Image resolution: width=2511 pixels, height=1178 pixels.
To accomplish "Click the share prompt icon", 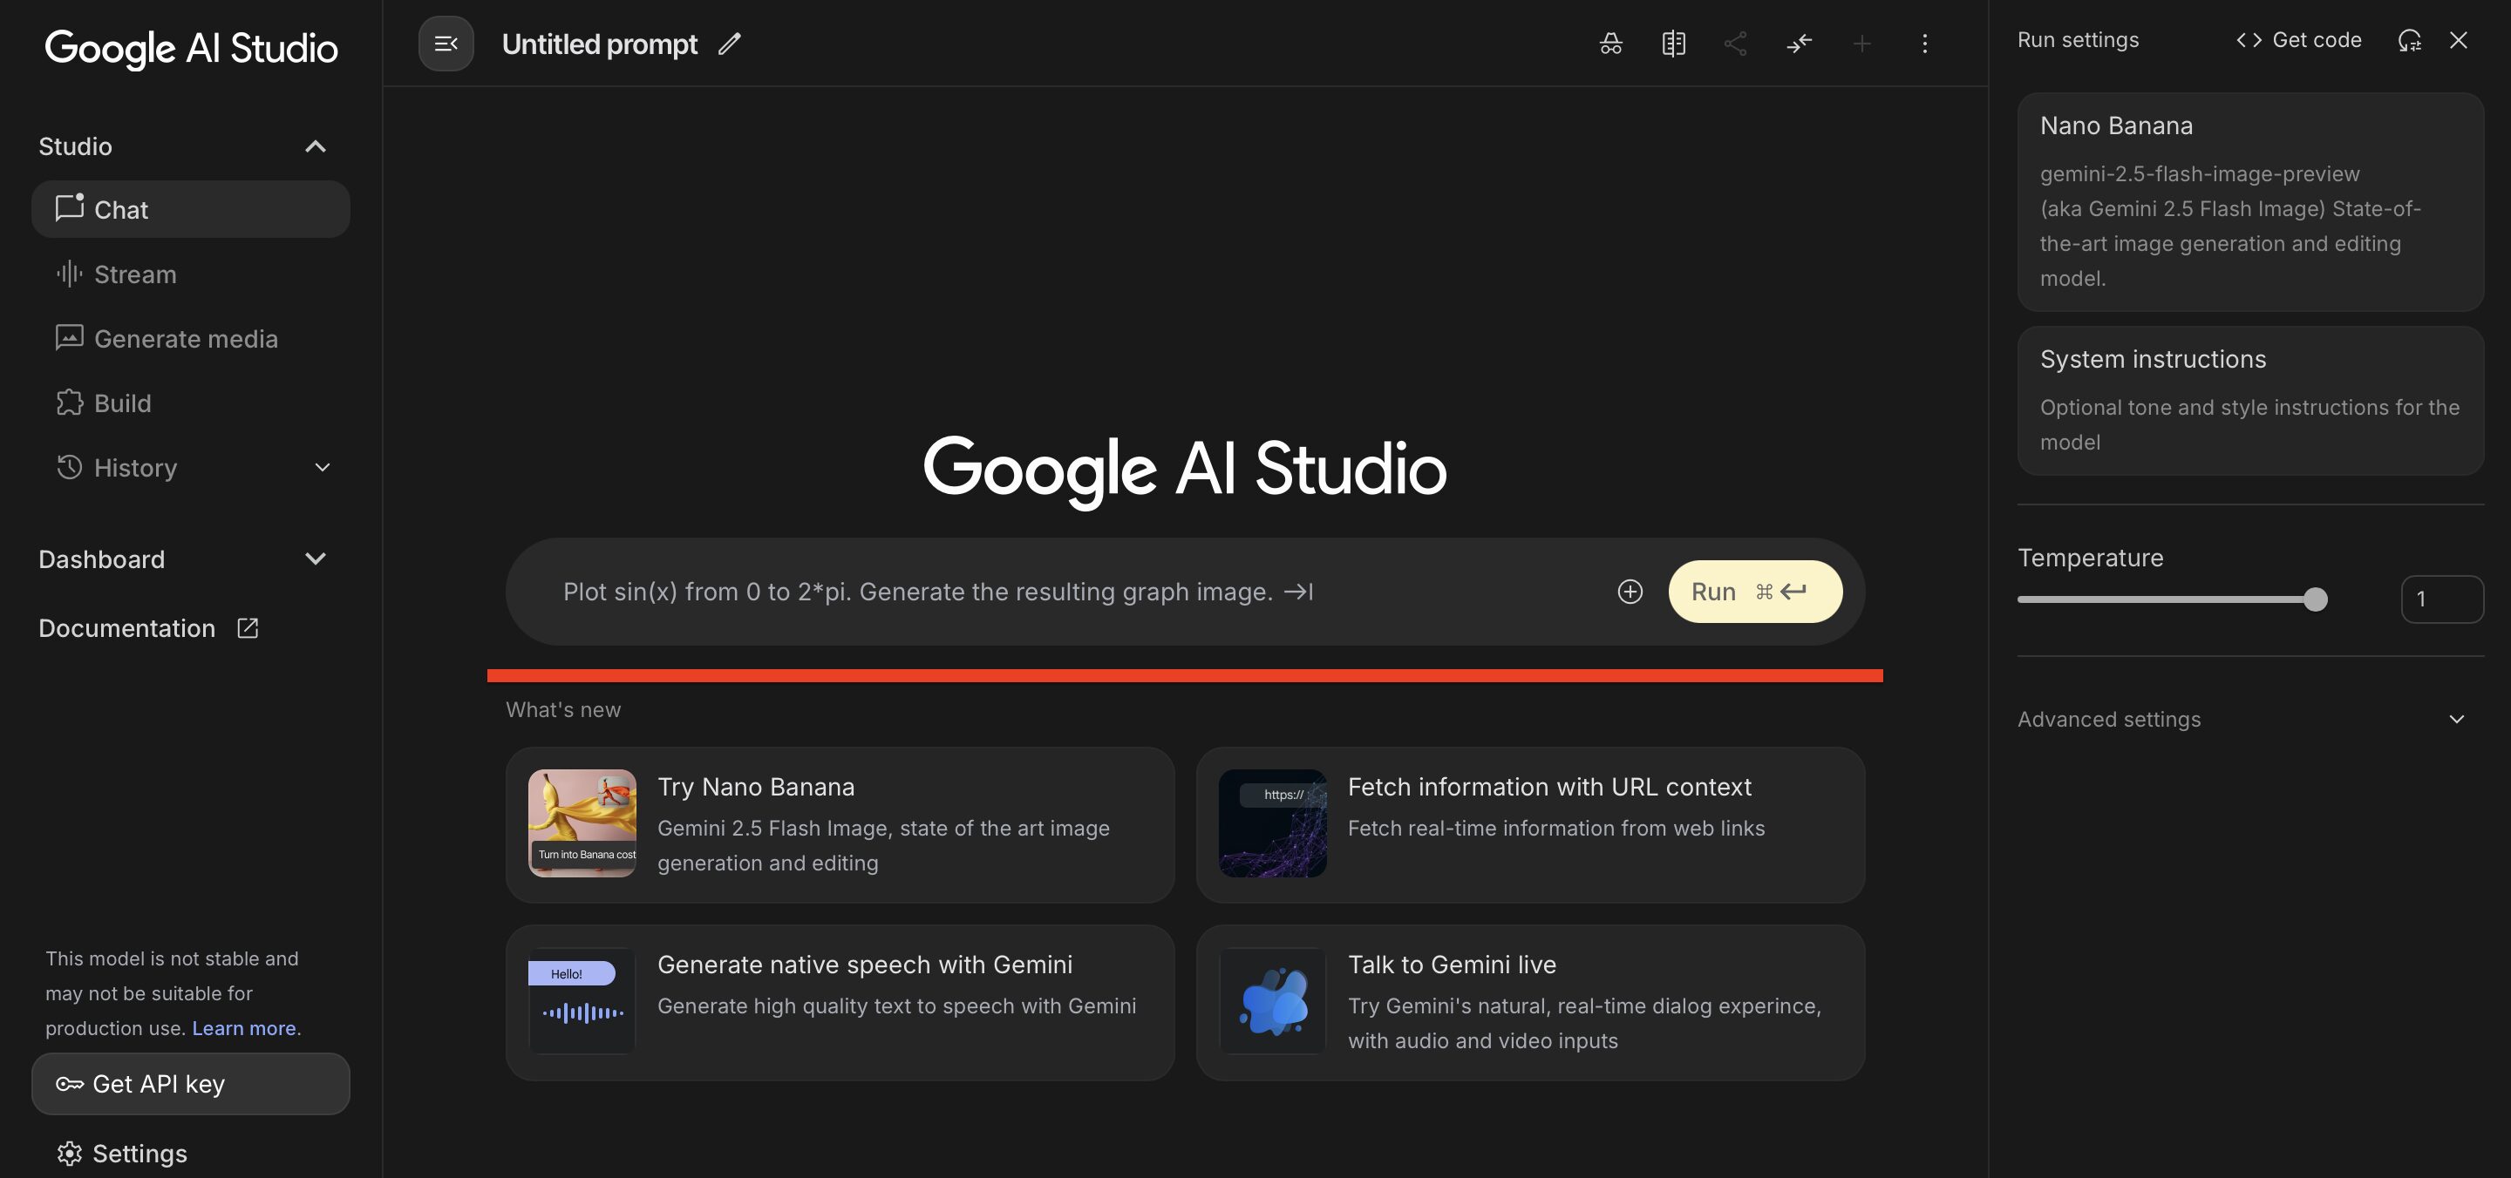I will click(x=1735, y=44).
